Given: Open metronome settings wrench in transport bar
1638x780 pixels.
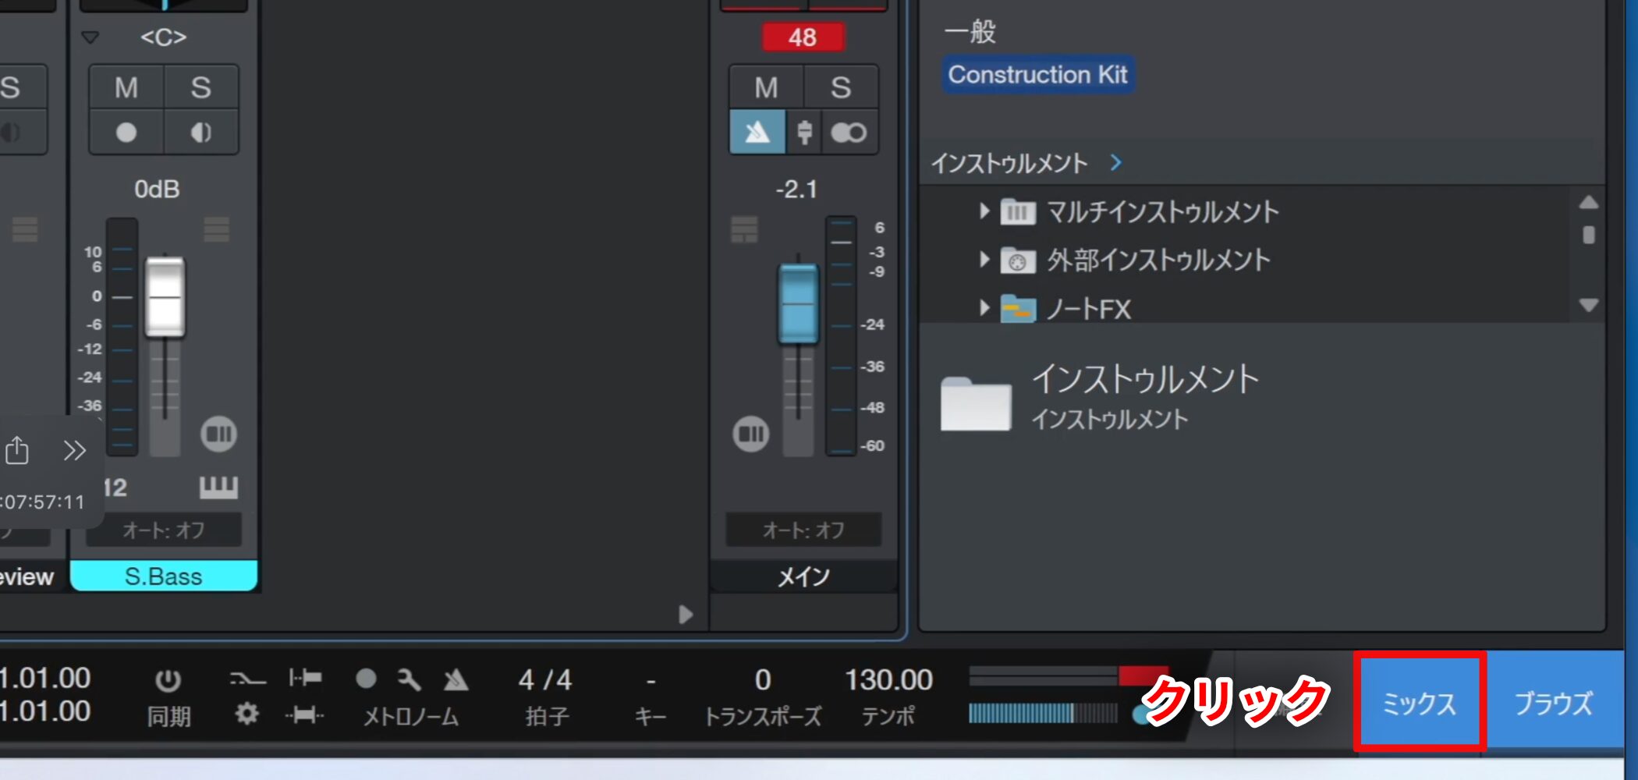Looking at the screenshot, I should pos(409,679).
